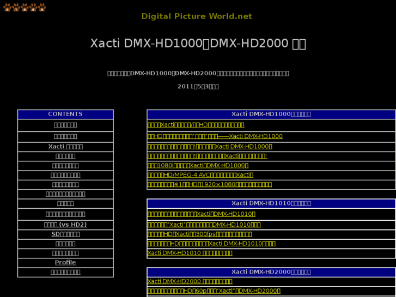Open the link mentioning HD 60p

click(x=214, y=290)
